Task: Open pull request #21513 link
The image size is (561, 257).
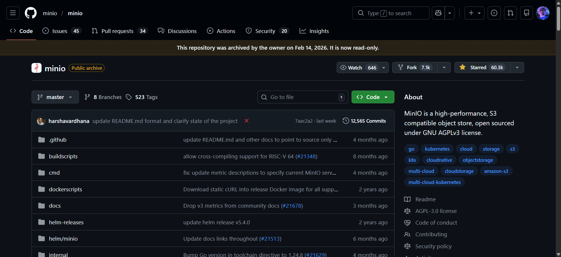Action: pos(271,239)
